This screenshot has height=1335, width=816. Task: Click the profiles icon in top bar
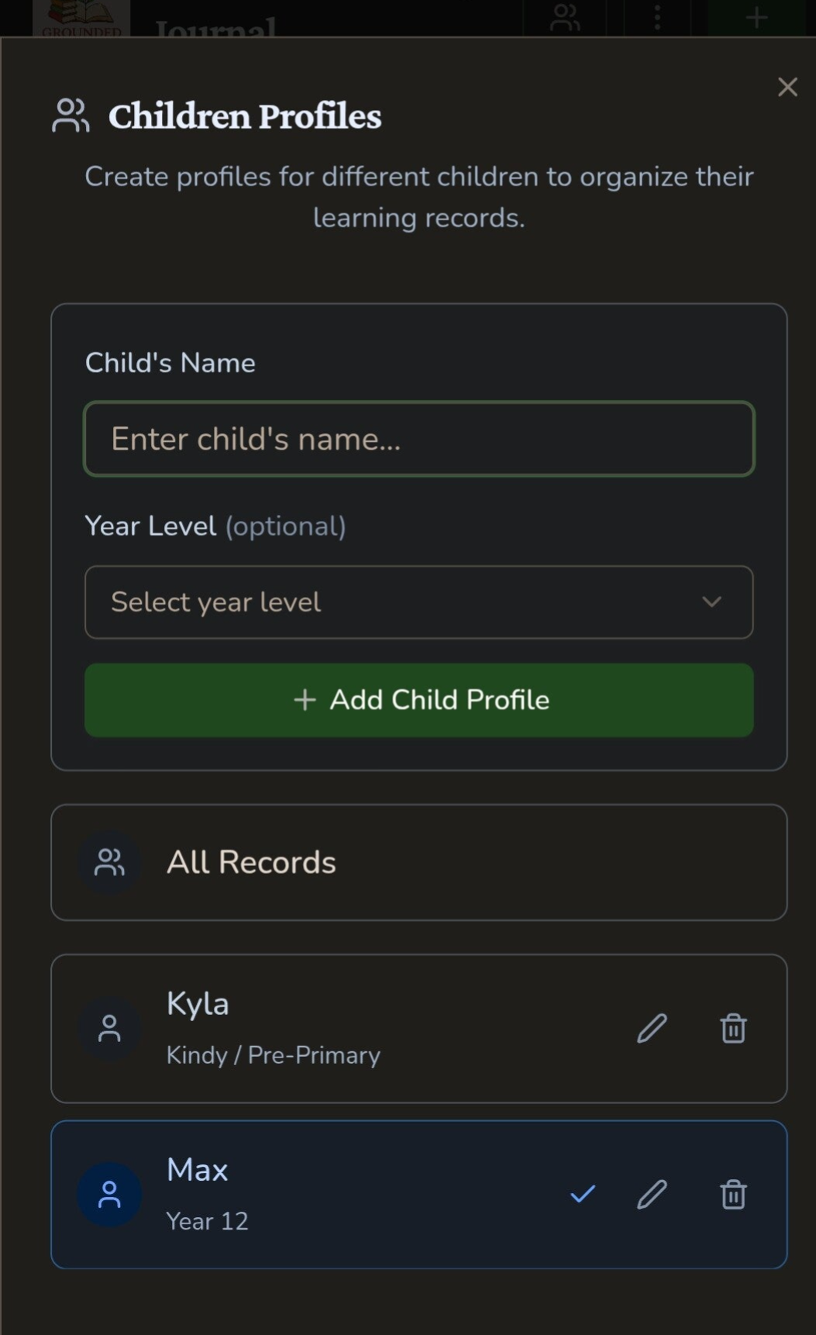point(565,17)
